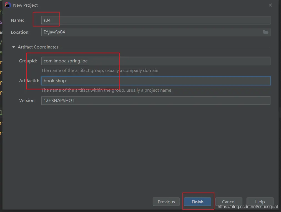The width and height of the screenshot is (281, 212).
Task: Open the folder browser for Location
Action: coord(265,32)
